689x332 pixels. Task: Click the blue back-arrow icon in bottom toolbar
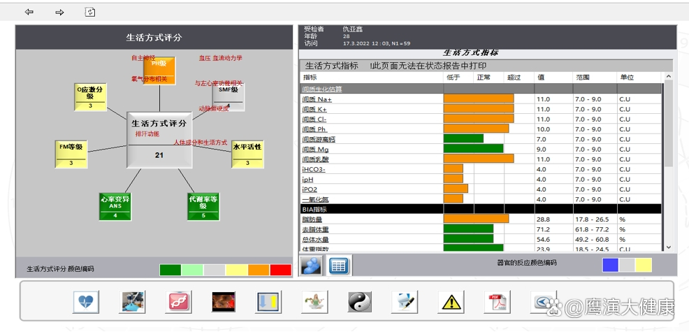[x=543, y=302]
